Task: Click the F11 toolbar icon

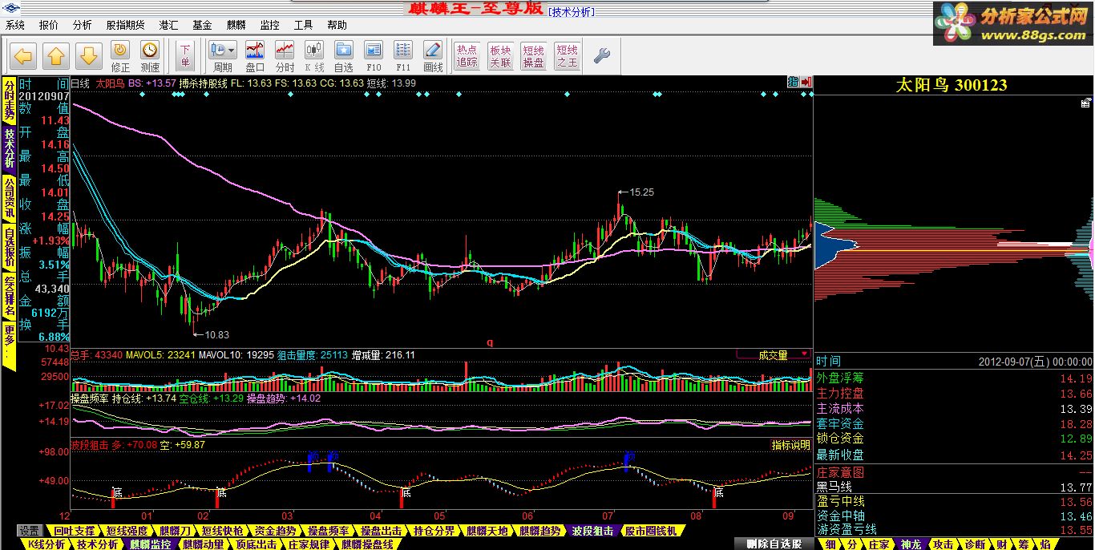Action: [x=403, y=56]
